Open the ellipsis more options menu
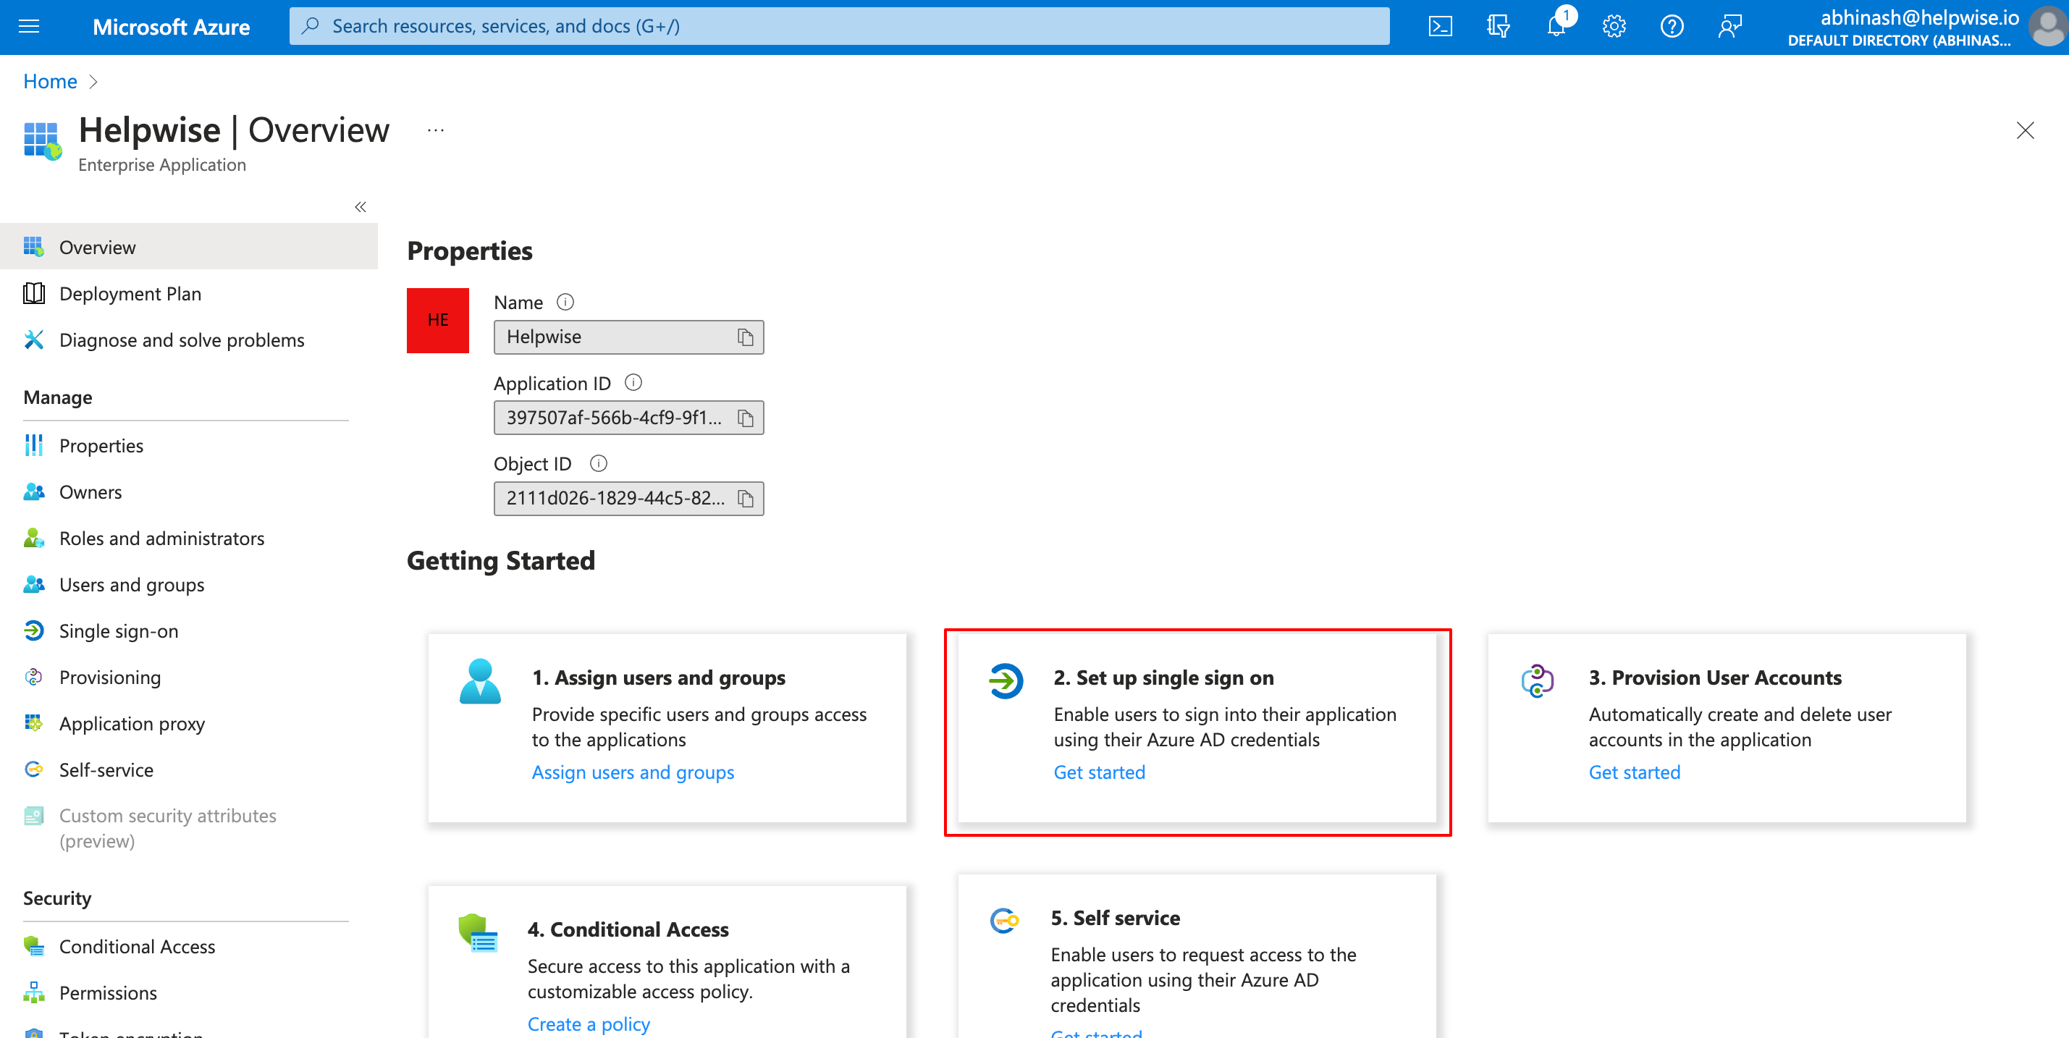Viewport: 2069px width, 1038px height. click(x=435, y=130)
